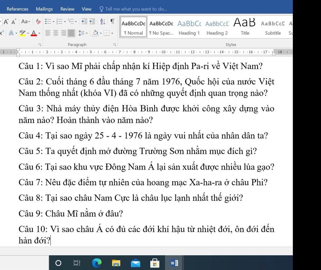
Task: Open Paragraph dialog launcher
Action: pos(115,44)
